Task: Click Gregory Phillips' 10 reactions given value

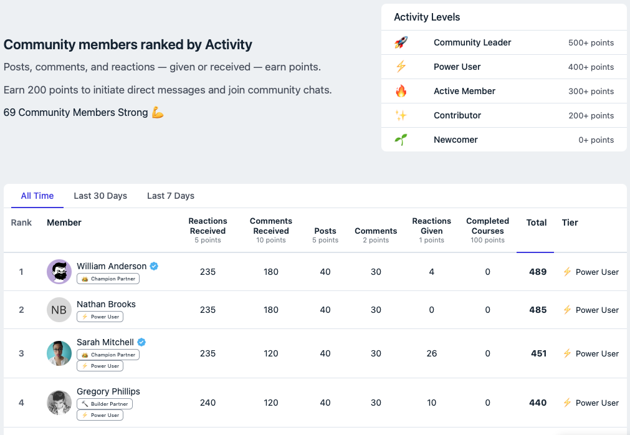Action: (431, 403)
